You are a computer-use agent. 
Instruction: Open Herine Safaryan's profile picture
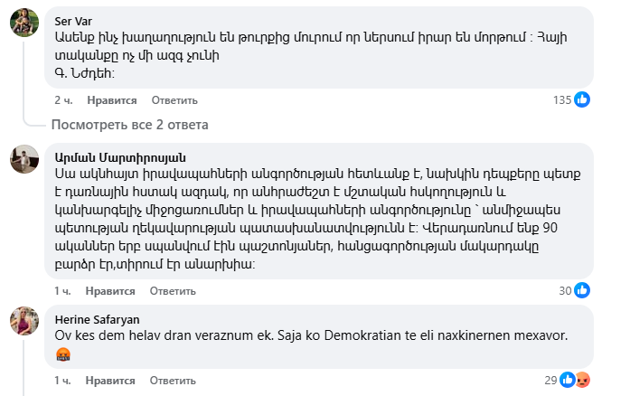click(24, 321)
